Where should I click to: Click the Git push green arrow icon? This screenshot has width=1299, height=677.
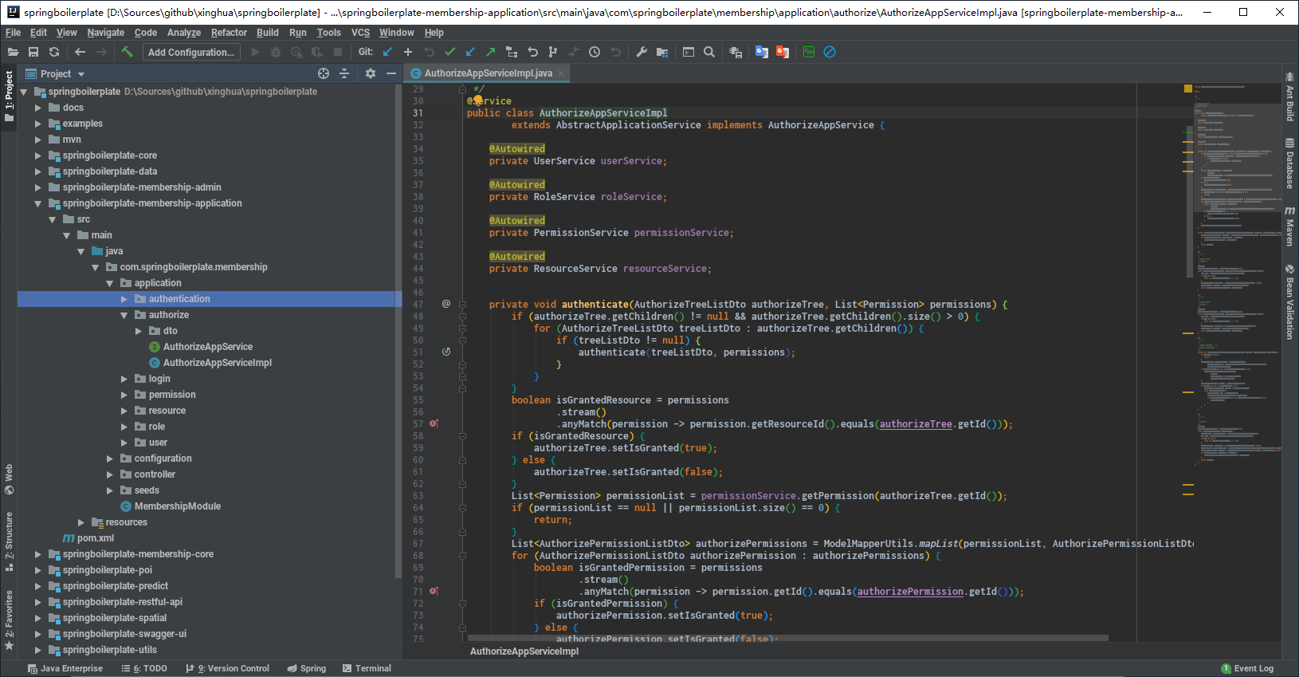click(491, 52)
